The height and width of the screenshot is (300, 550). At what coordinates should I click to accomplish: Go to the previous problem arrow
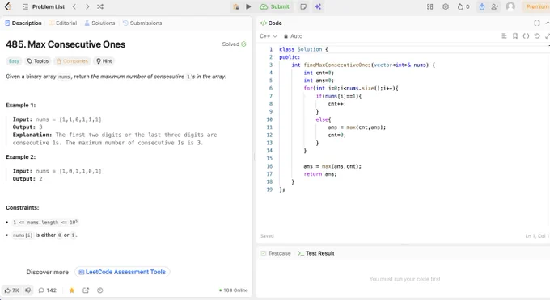(x=74, y=6)
